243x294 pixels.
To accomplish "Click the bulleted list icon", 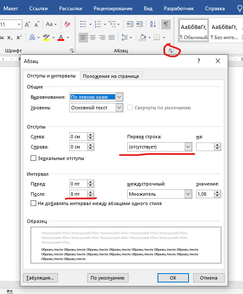I will 83,24.
